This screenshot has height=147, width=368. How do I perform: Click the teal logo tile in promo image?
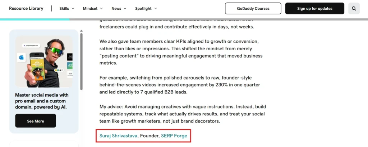coord(70,66)
